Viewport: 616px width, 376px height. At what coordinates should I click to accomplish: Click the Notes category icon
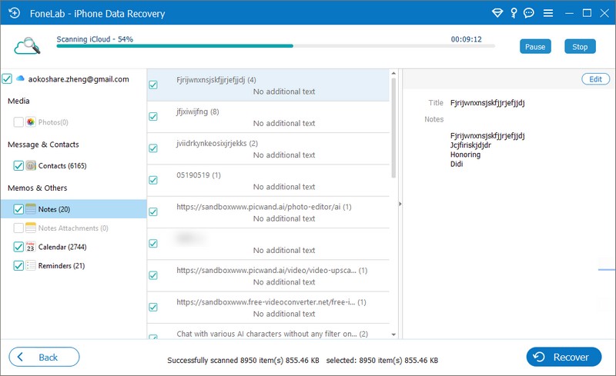coord(31,209)
